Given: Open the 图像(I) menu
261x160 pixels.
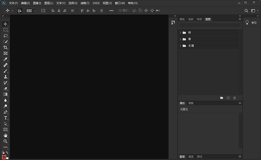Looking at the screenshot, I should (x=37, y=3).
